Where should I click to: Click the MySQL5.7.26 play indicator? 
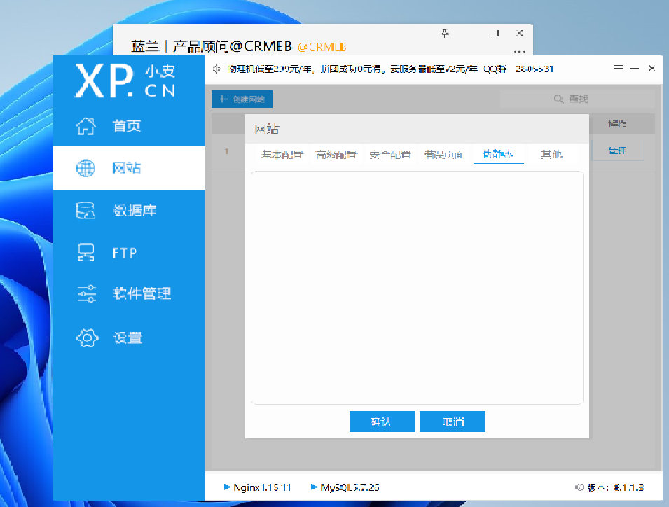click(314, 487)
